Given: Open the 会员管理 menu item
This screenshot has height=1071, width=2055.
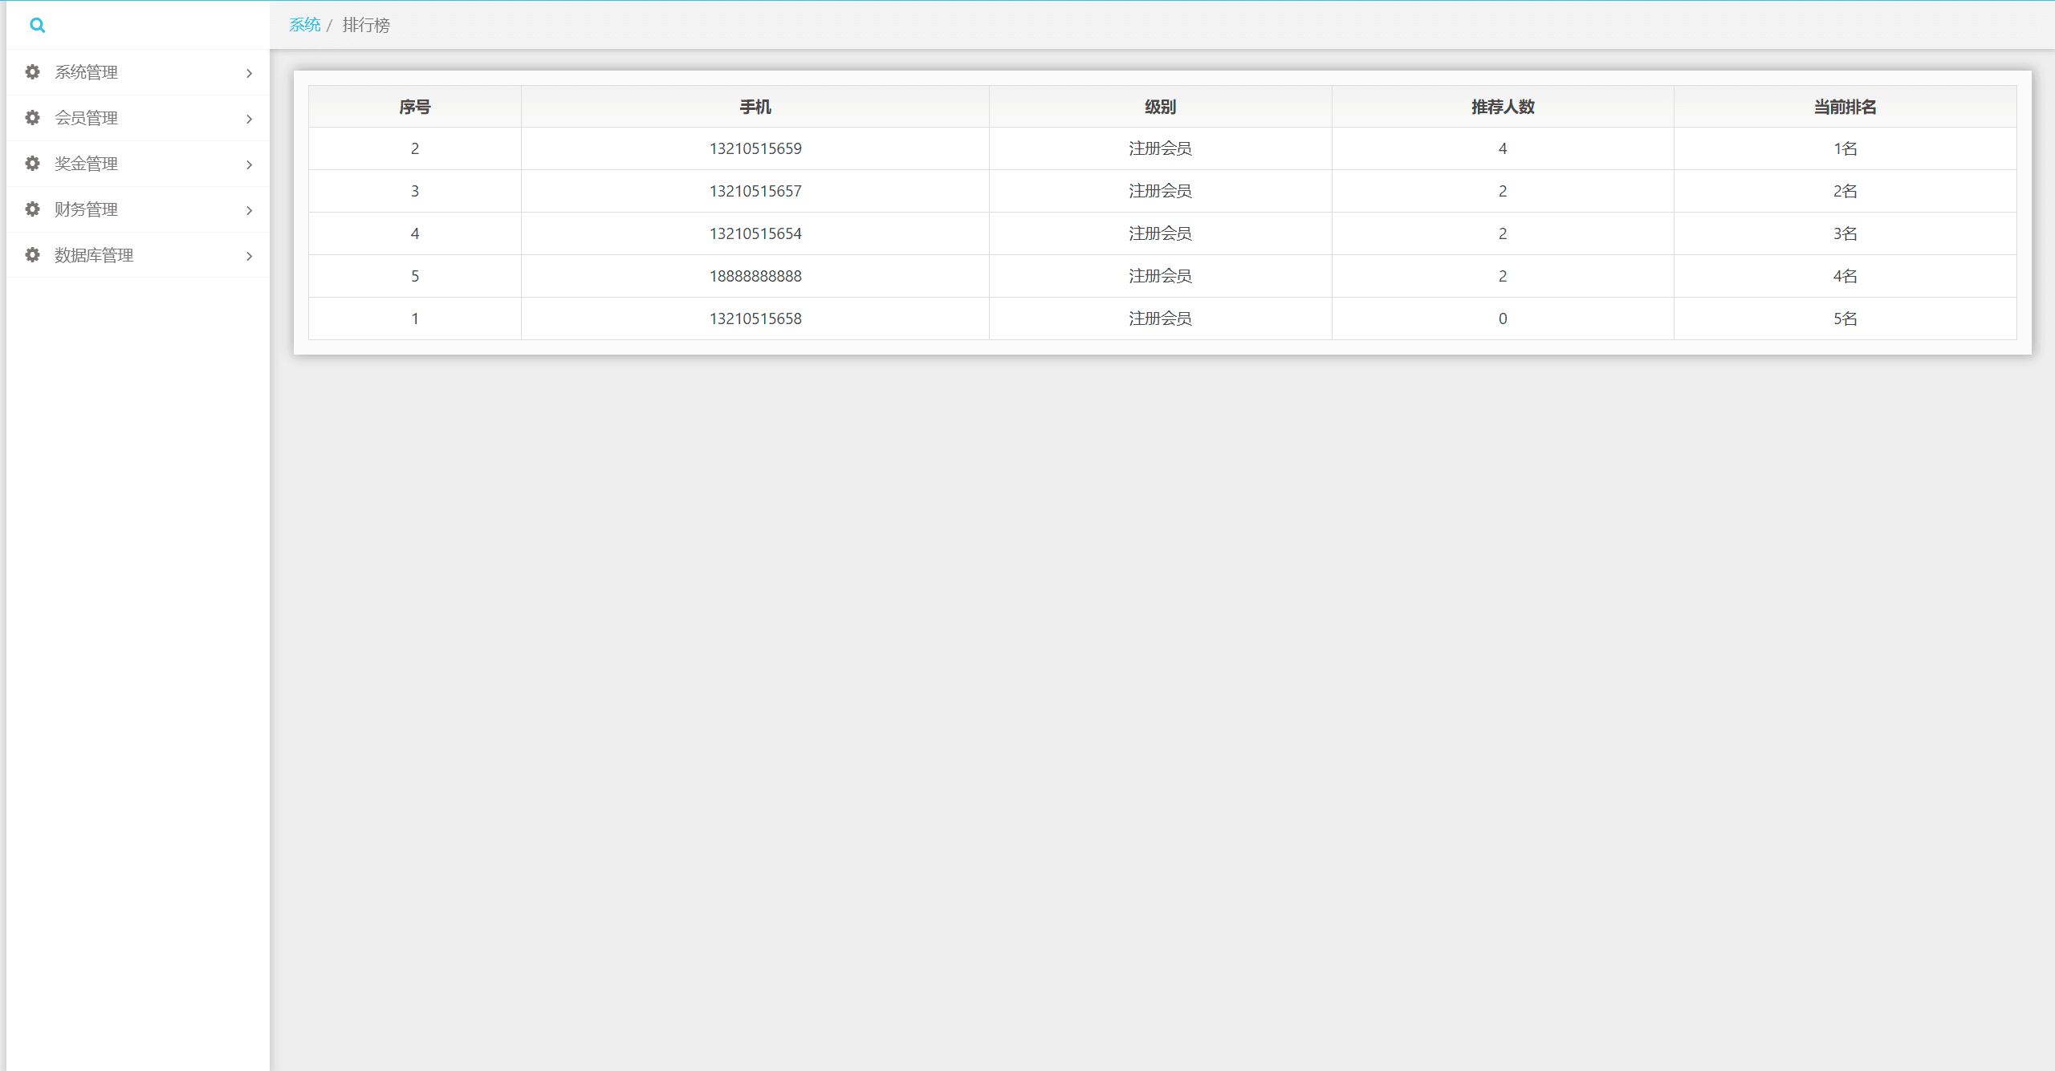Looking at the screenshot, I should (x=138, y=118).
